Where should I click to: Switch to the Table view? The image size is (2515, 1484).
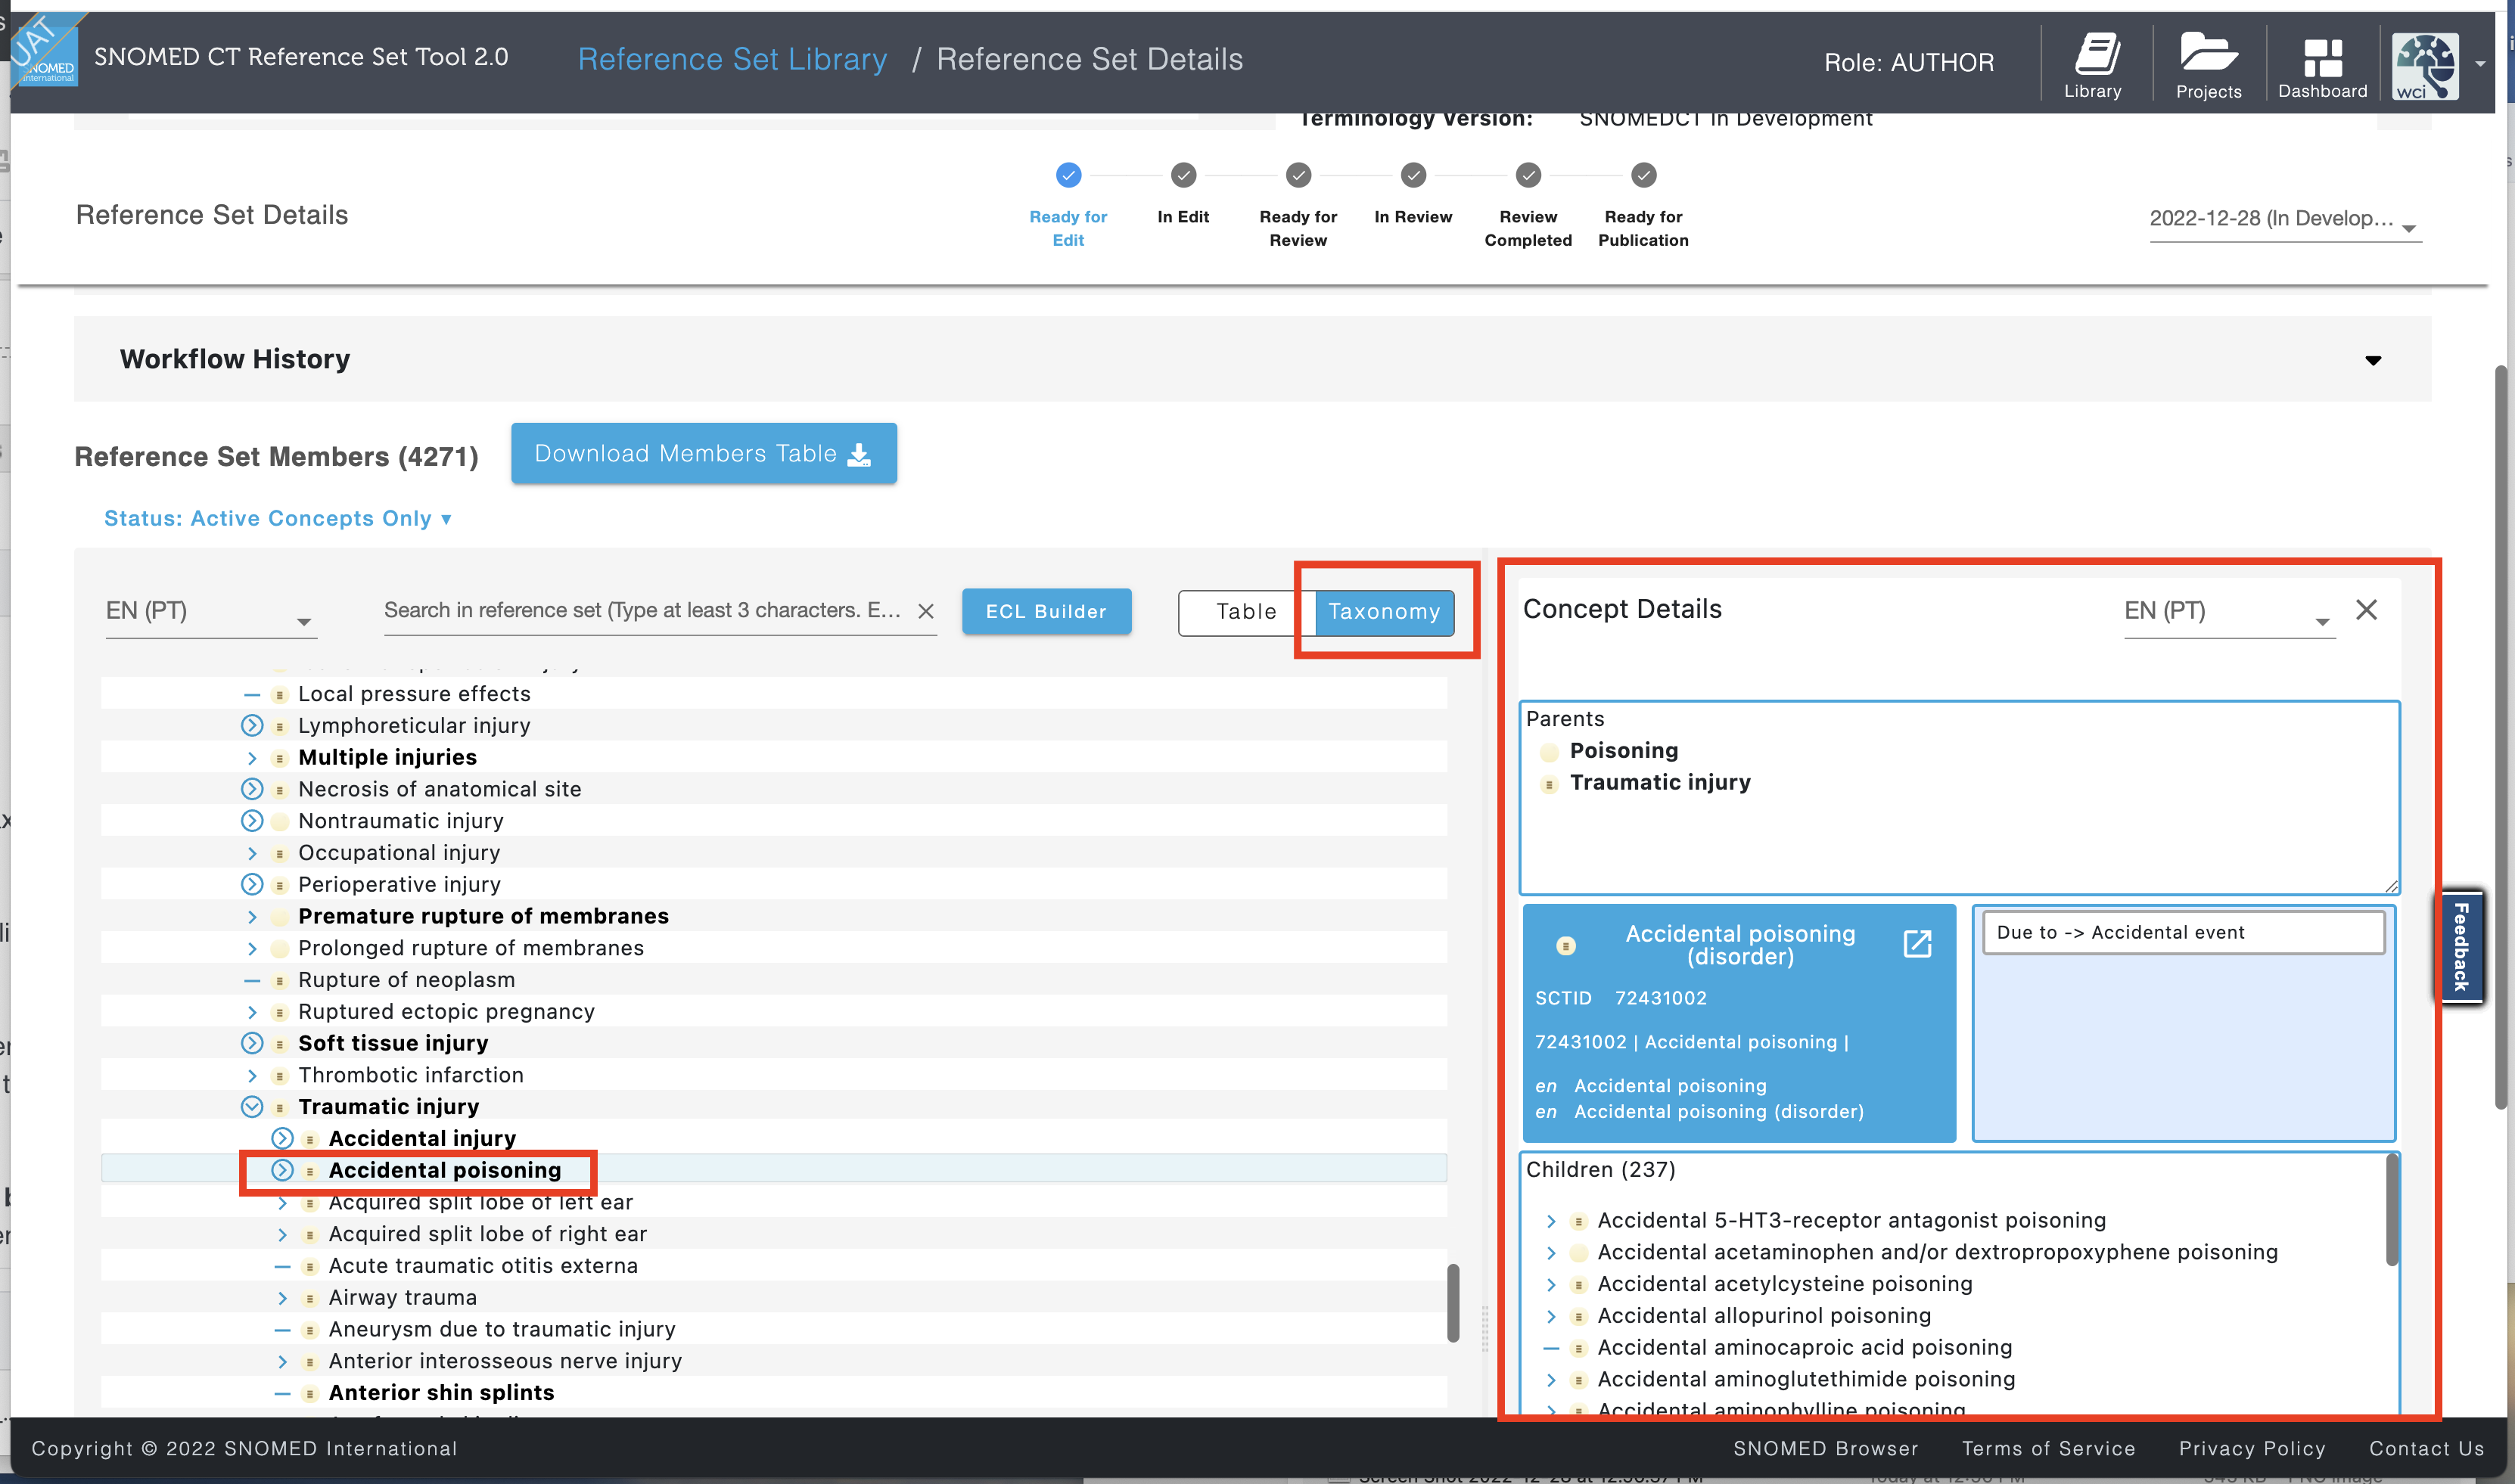[1246, 612]
